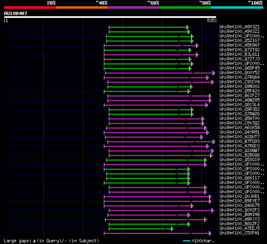Select the UniRef100_Q2GNW7 label
267x244 pixels.
[x=239, y=151]
